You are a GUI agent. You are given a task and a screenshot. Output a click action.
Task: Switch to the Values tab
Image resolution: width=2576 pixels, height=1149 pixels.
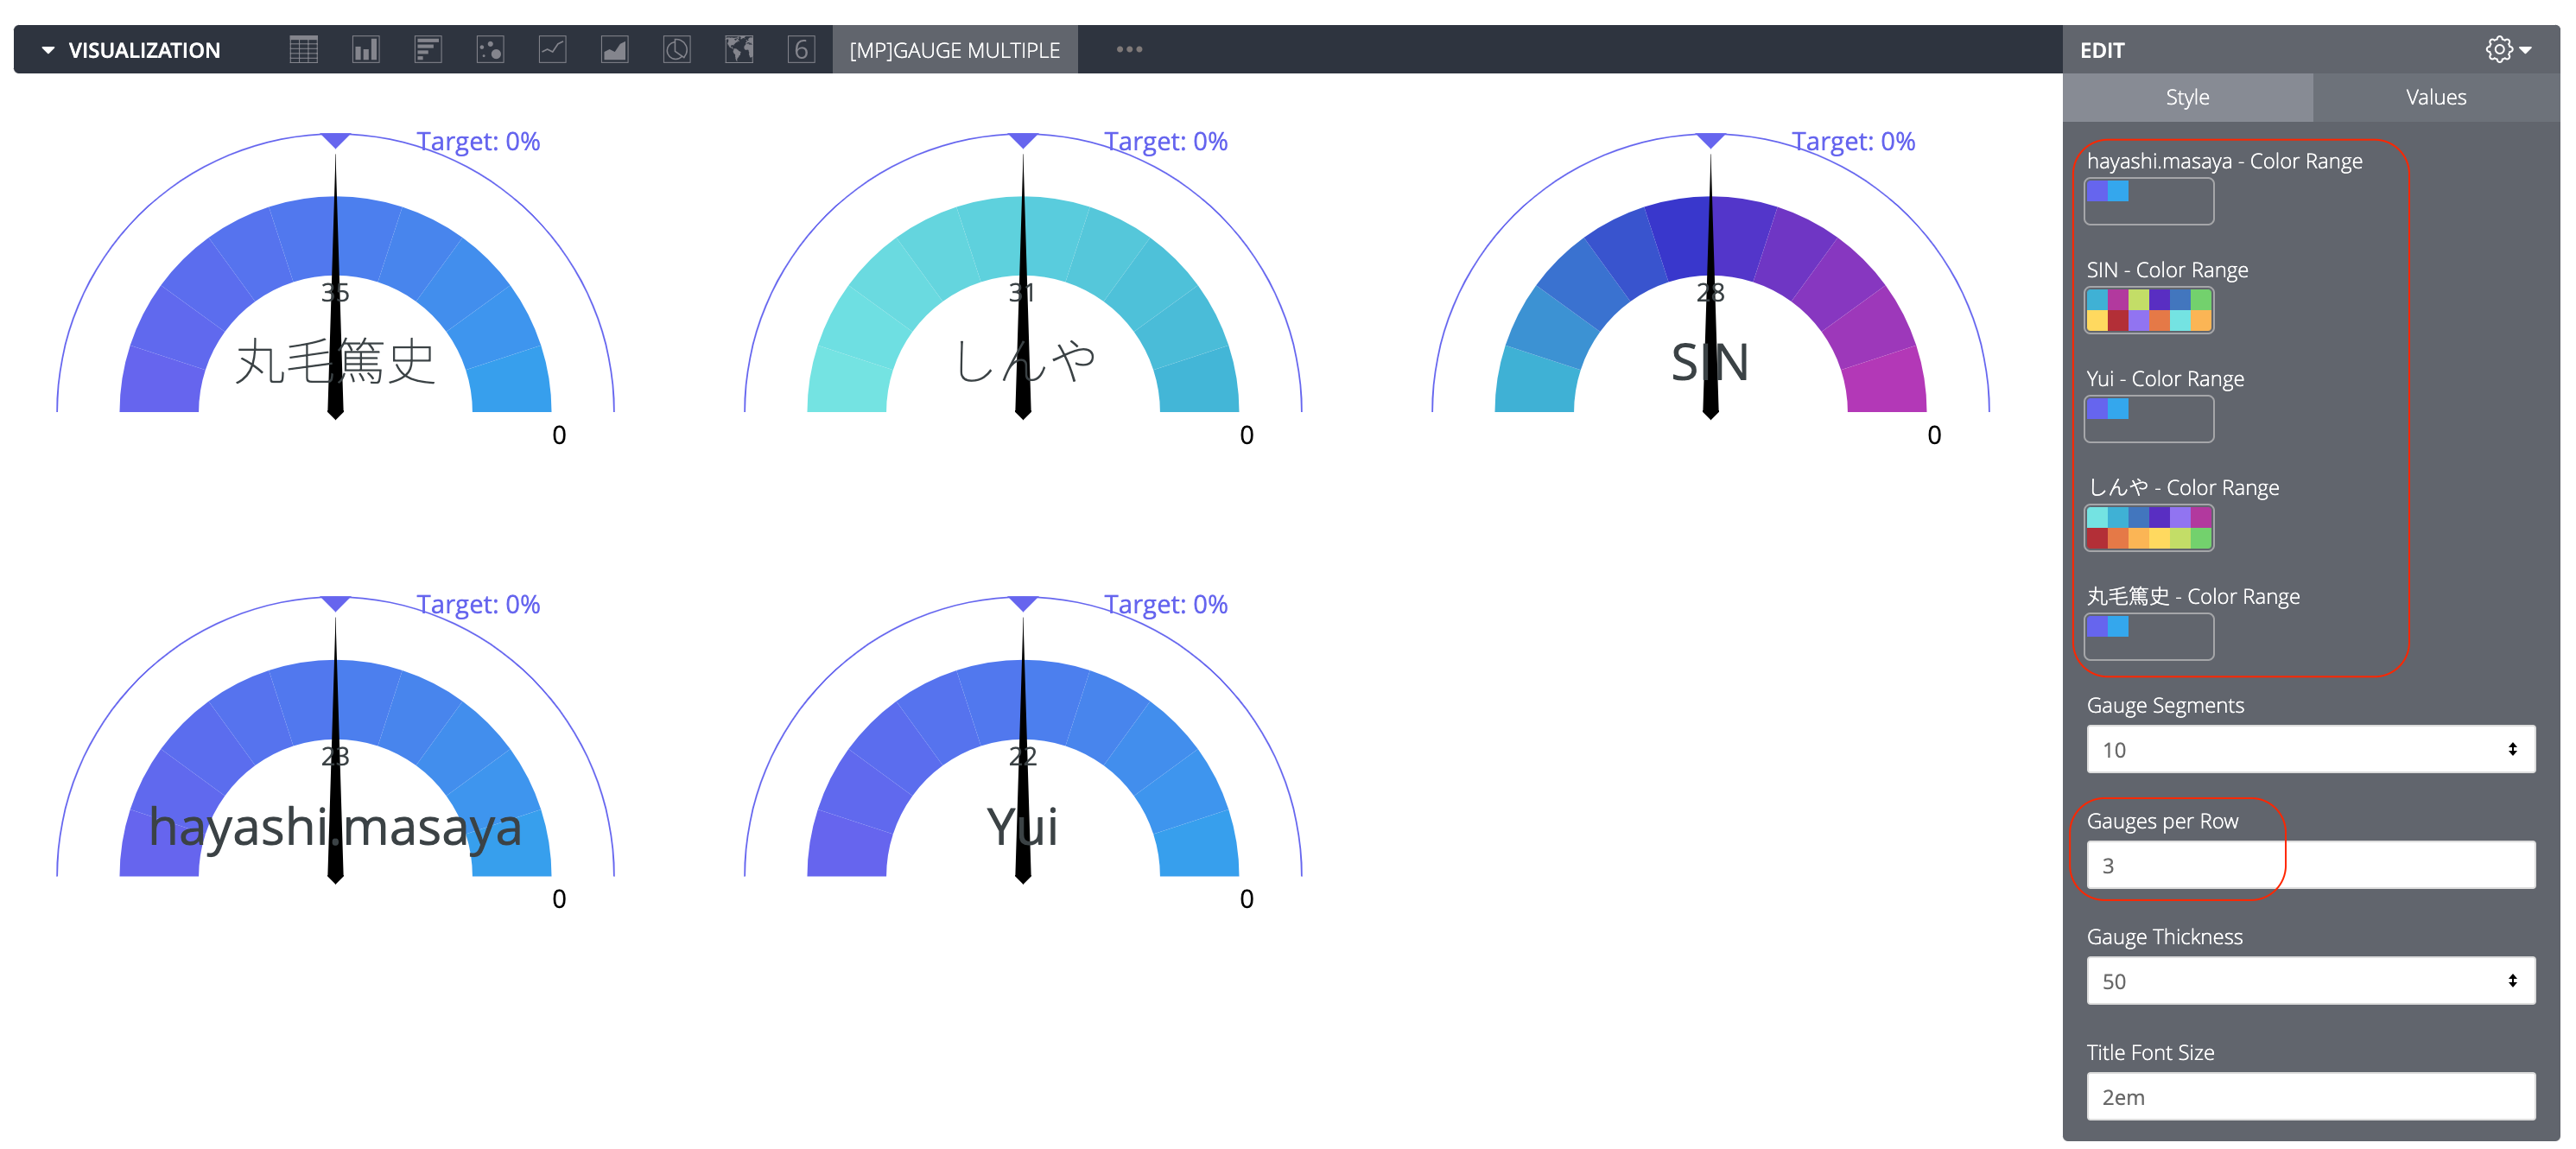[x=2435, y=97]
